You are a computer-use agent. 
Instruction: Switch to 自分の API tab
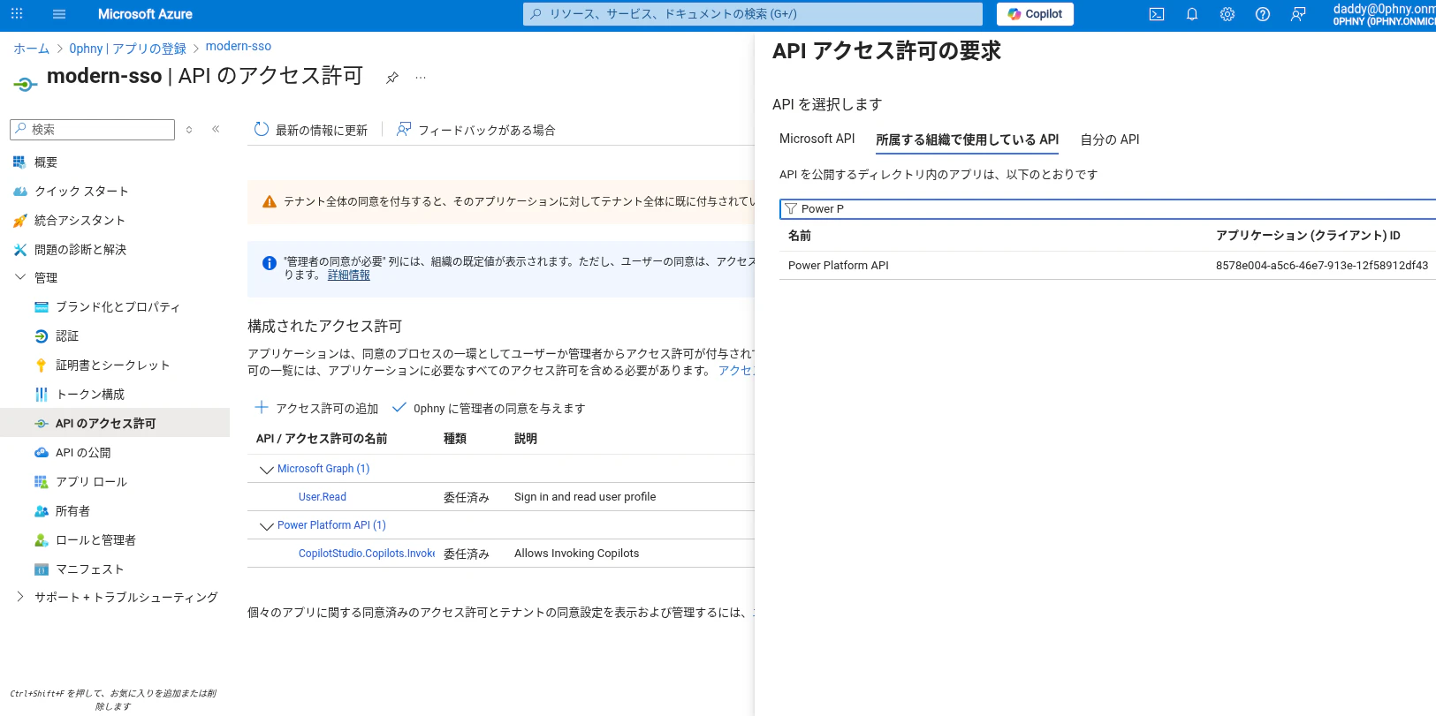tap(1110, 139)
